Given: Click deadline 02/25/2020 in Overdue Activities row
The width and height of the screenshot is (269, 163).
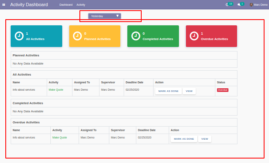Looking at the screenshot, I should pyautogui.click(x=145, y=138).
